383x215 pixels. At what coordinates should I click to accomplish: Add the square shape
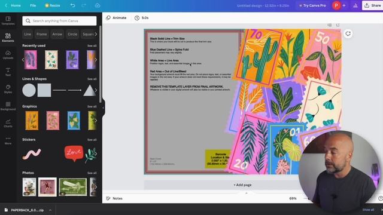point(44,90)
